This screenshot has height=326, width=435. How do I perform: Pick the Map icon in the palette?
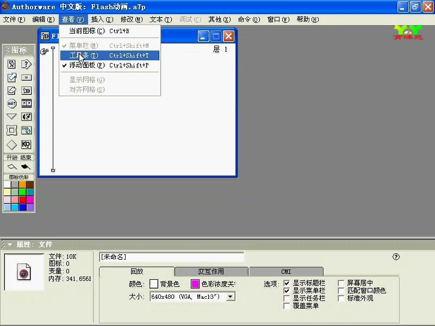click(26, 90)
